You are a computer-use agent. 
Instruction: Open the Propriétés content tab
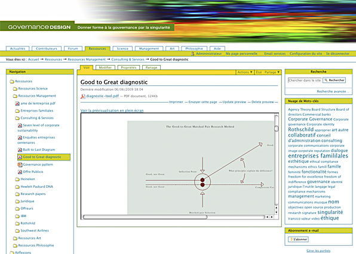[128, 67]
